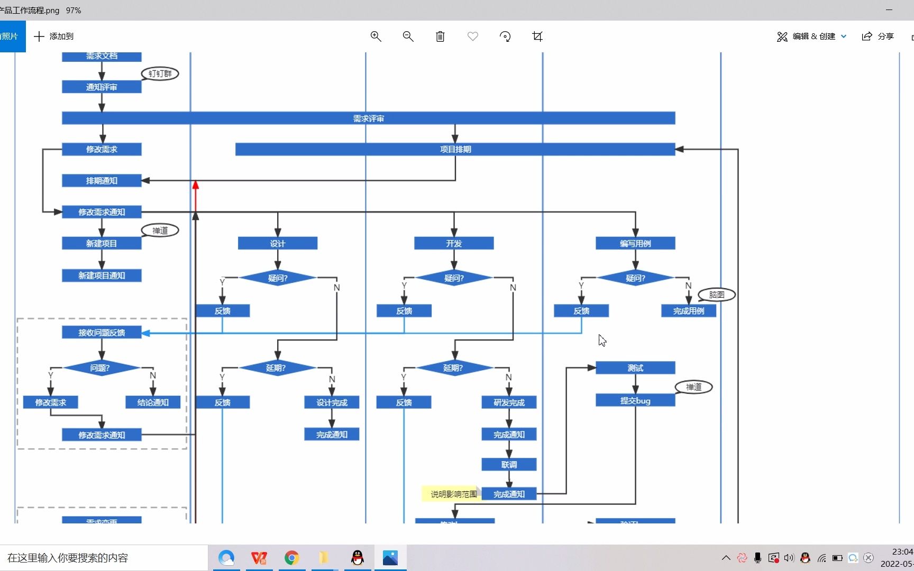Click the red swirl tray icon
Image resolution: width=914 pixels, height=571 pixels.
(742, 558)
